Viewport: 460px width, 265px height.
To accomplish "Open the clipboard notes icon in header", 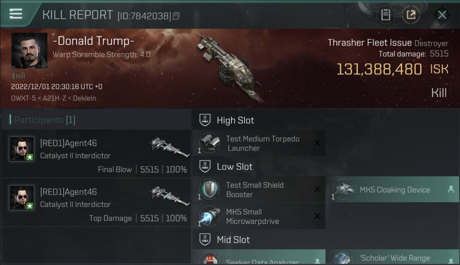I will pos(385,15).
